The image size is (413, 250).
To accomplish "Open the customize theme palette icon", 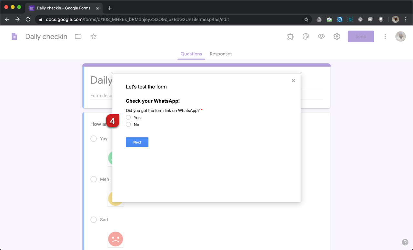I will [x=306, y=37].
